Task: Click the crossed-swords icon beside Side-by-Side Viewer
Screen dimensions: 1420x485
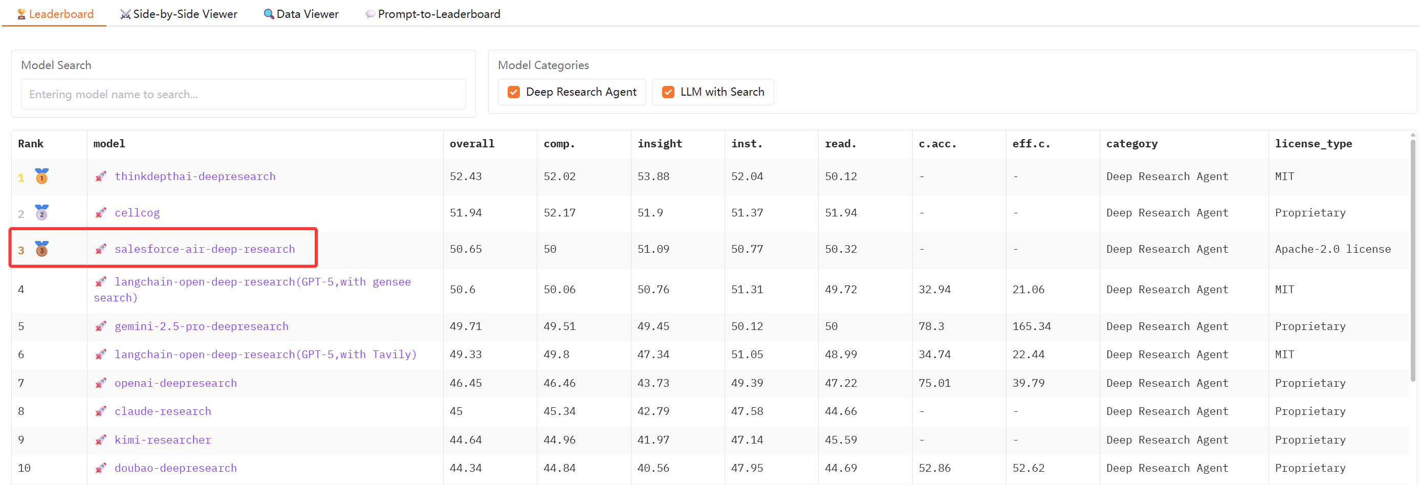Action: (125, 14)
